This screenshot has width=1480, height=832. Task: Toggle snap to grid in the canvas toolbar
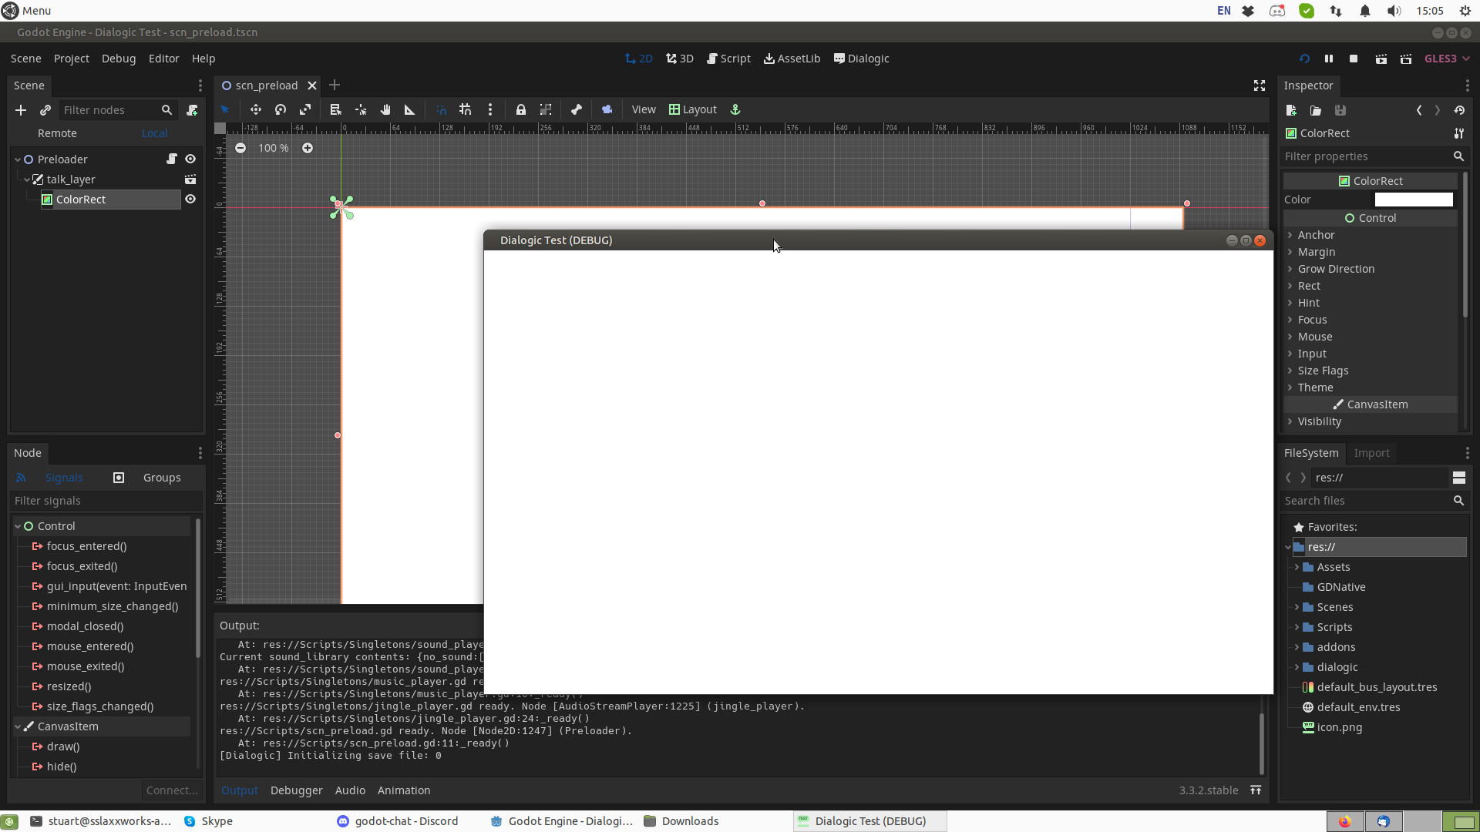tap(465, 109)
